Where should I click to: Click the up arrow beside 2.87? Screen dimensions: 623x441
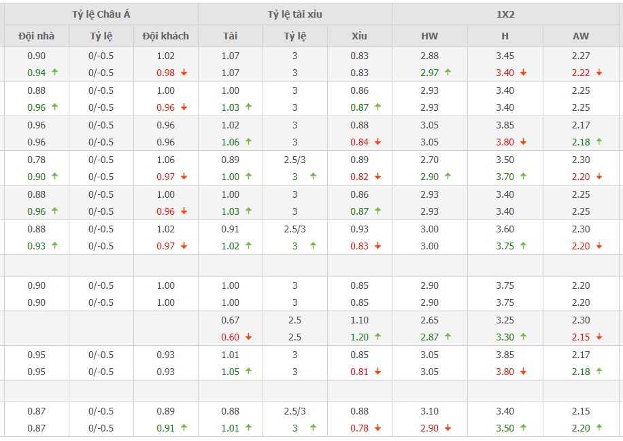click(x=448, y=337)
